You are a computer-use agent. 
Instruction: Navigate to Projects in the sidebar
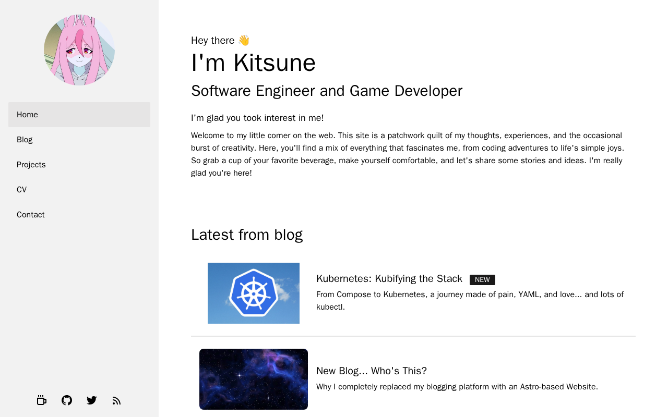point(79,165)
